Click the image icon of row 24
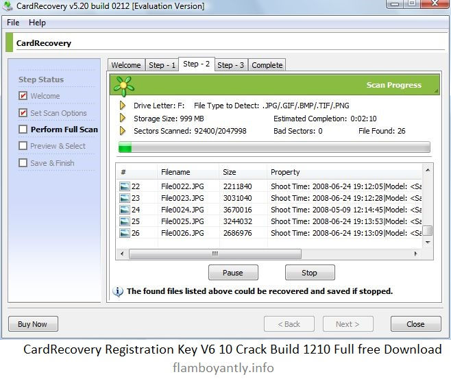Image resolution: width=451 pixels, height=381 pixels. click(125, 210)
